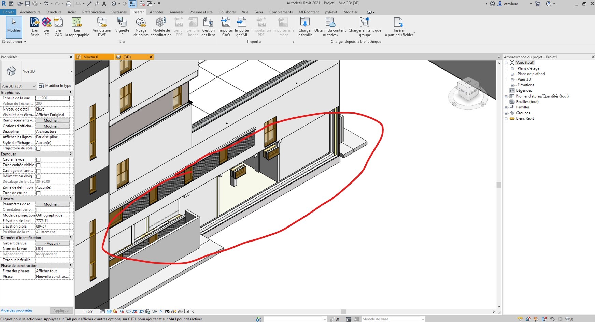The image size is (595, 322).
Task: Click the Echelle de la vue field
Action: 52,98
